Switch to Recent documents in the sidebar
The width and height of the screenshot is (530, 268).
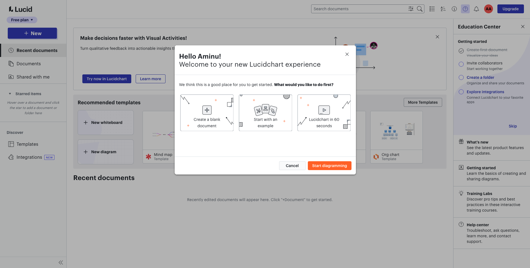click(37, 50)
